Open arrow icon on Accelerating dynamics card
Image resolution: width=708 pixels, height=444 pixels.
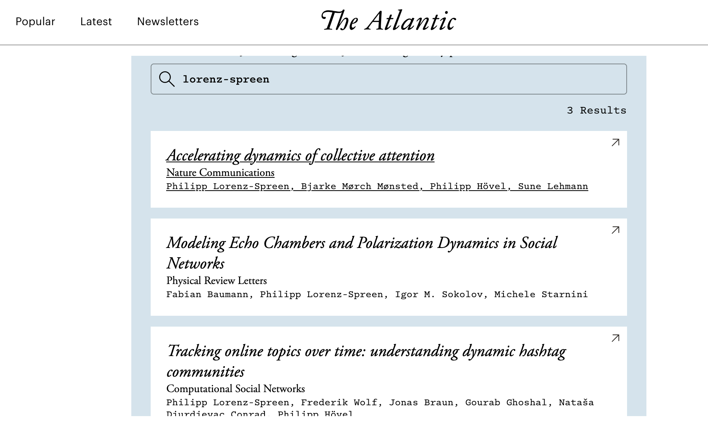click(615, 143)
